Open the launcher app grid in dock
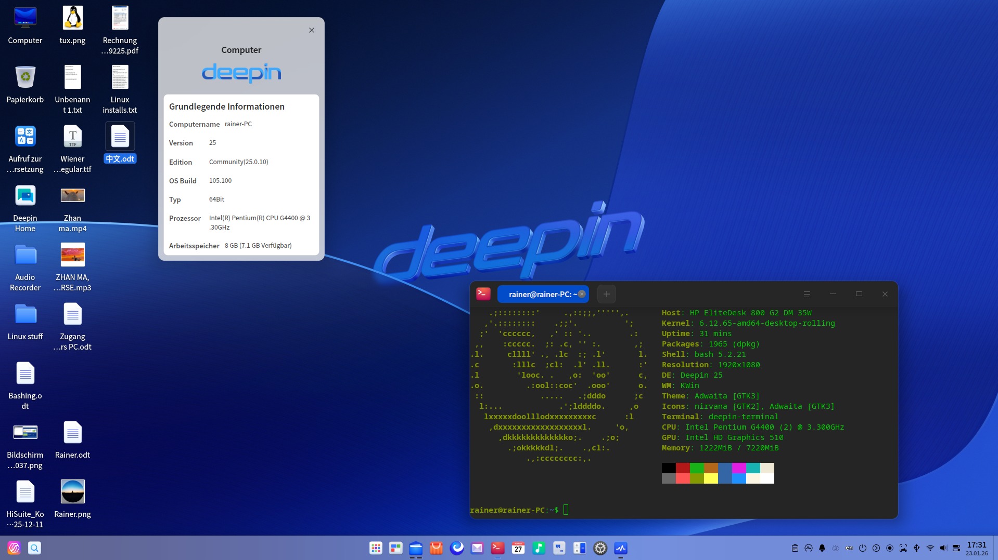The width and height of the screenshot is (998, 560). (376, 548)
